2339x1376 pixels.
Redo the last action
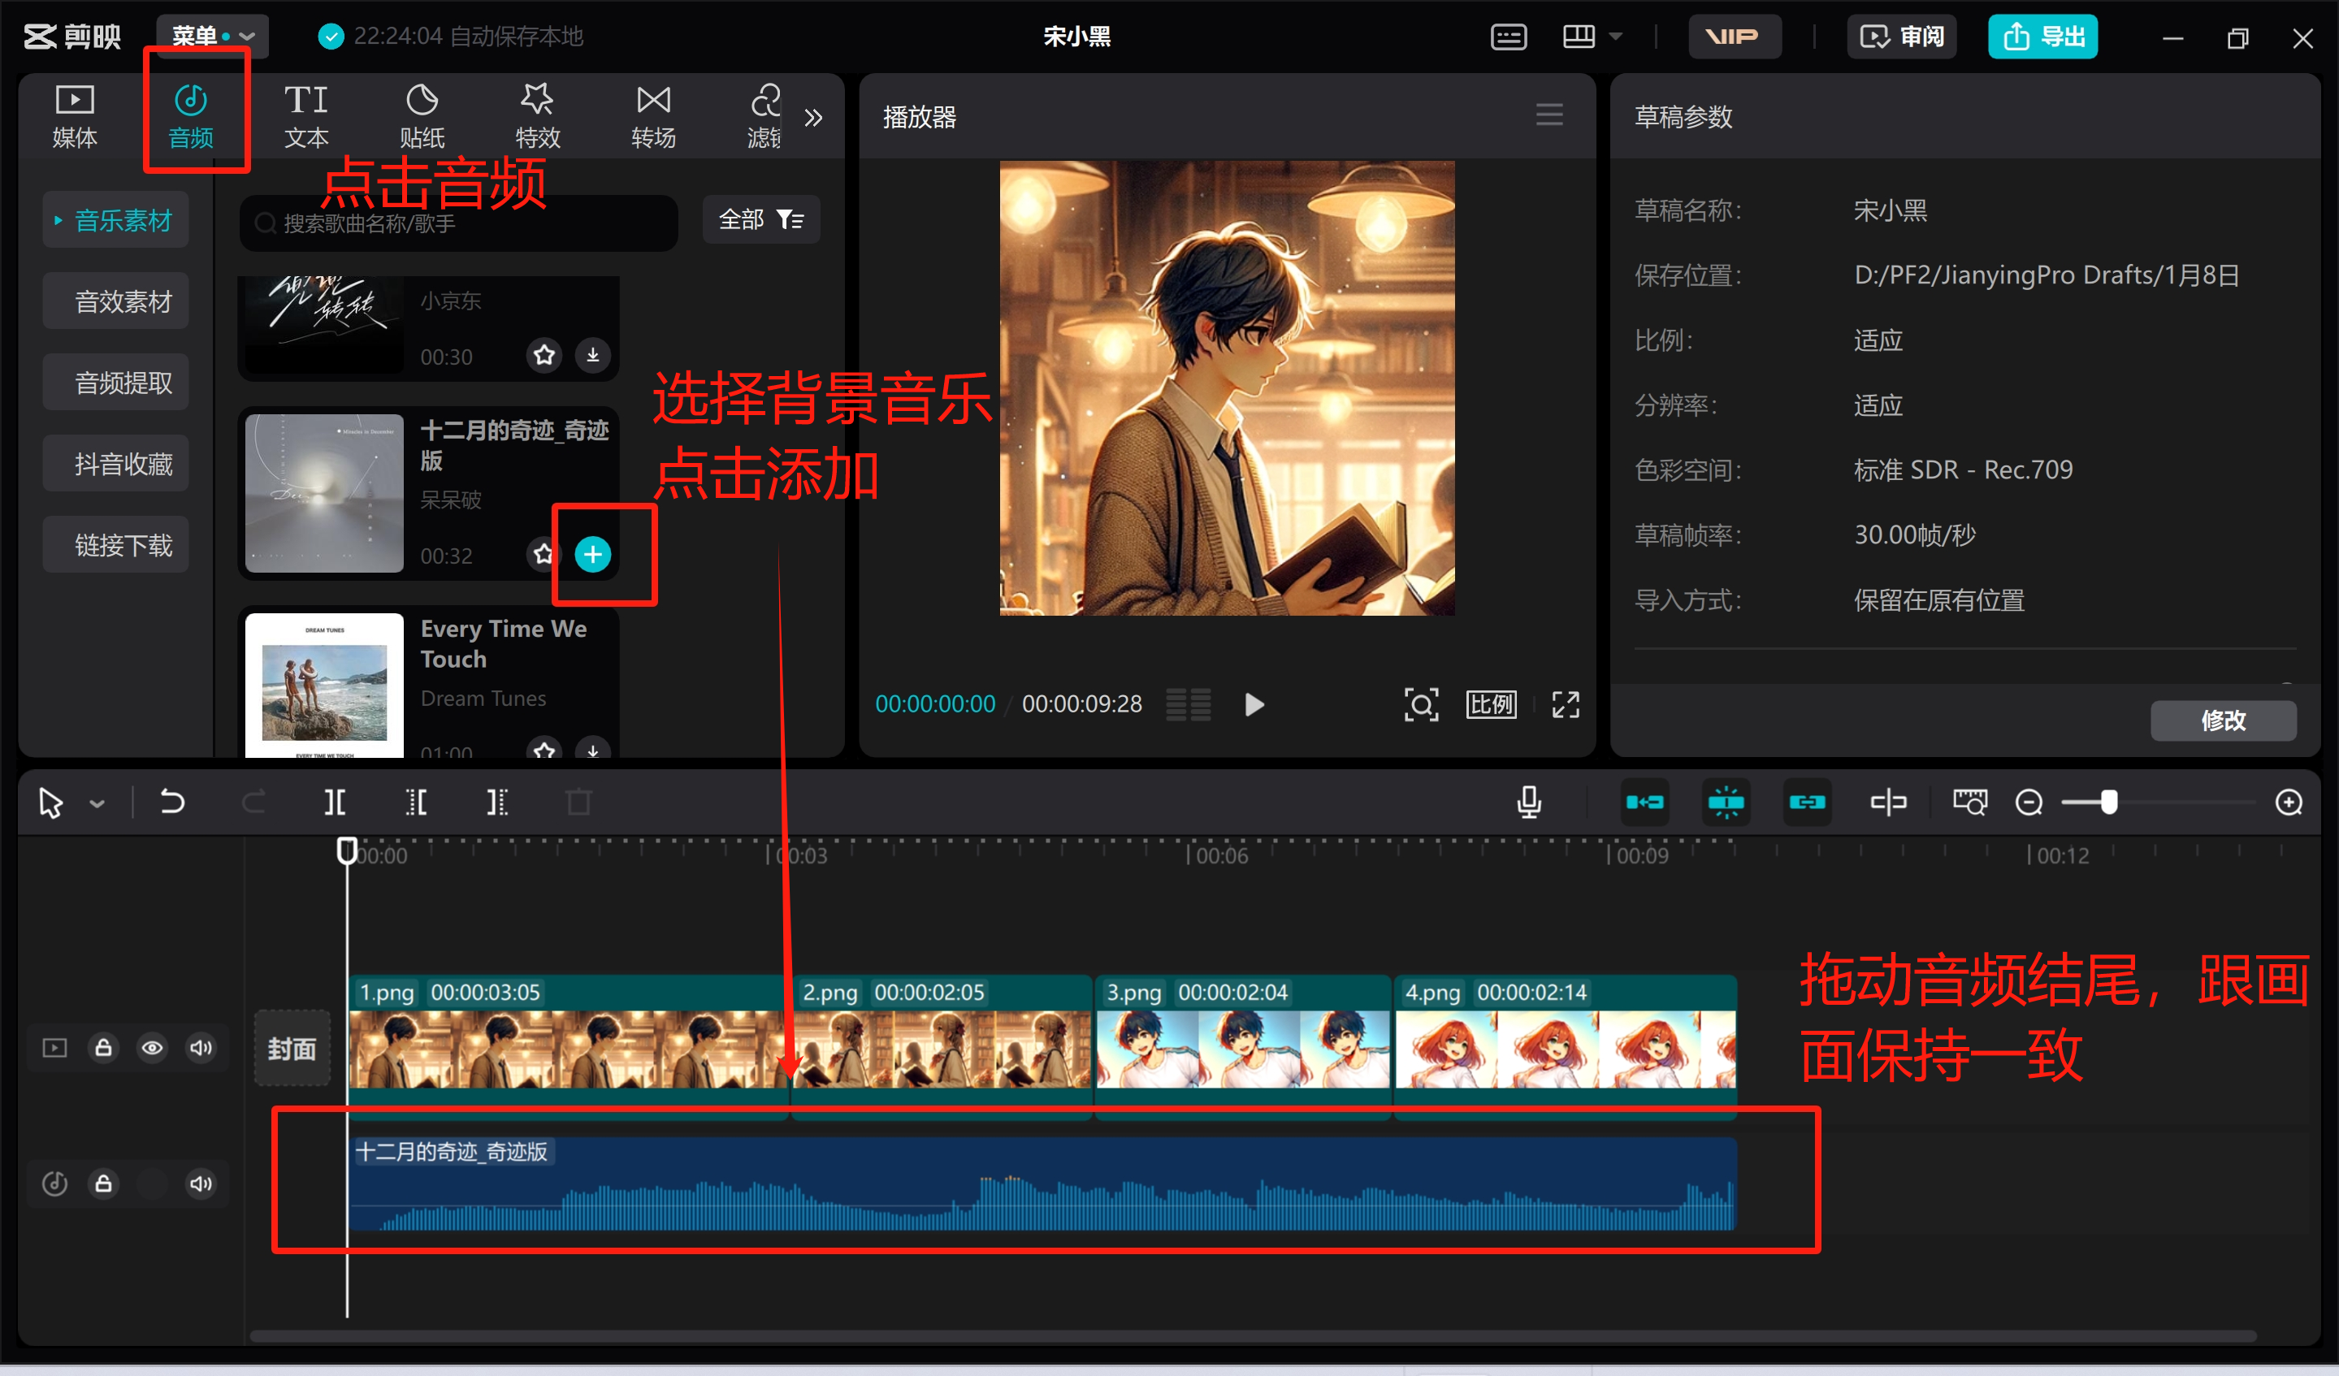click(253, 802)
